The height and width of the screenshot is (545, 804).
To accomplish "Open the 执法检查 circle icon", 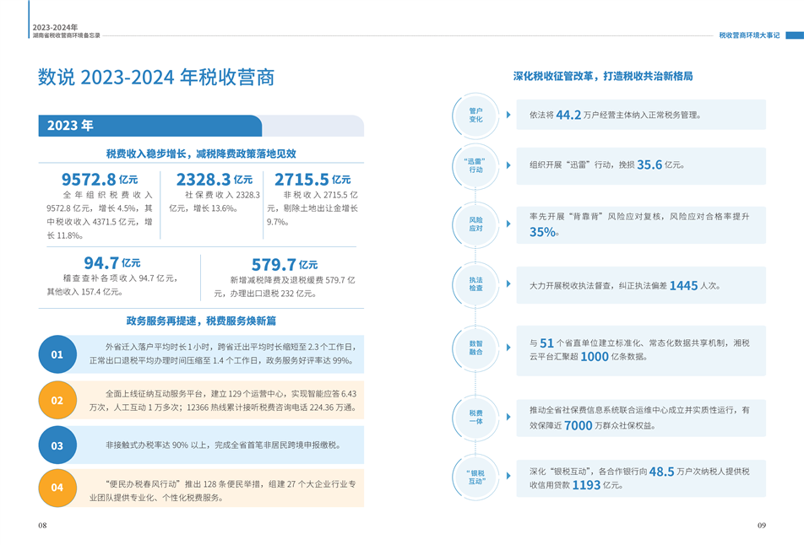I will pos(475,284).
